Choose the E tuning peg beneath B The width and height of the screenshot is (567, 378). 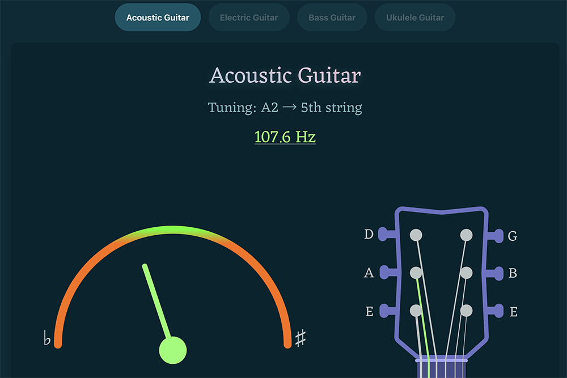[x=495, y=311]
